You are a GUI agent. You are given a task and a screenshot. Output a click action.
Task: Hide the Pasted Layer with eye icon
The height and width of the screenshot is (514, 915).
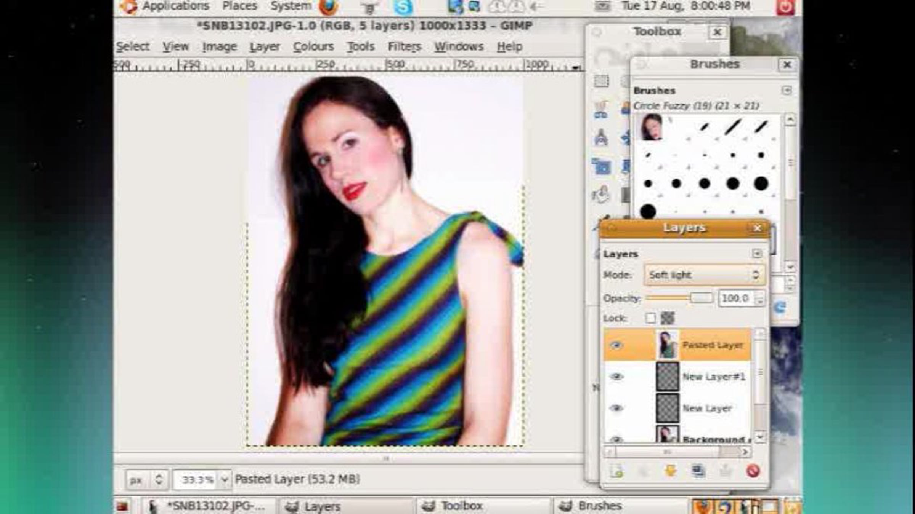[x=616, y=345]
